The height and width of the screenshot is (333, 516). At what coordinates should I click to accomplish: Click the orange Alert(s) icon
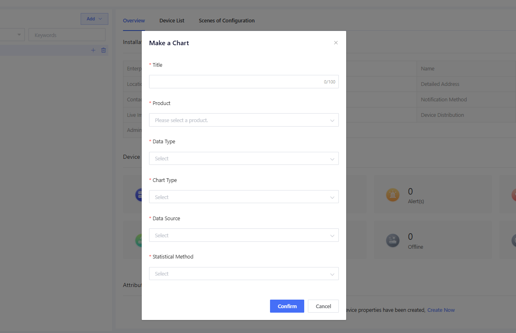[393, 195]
